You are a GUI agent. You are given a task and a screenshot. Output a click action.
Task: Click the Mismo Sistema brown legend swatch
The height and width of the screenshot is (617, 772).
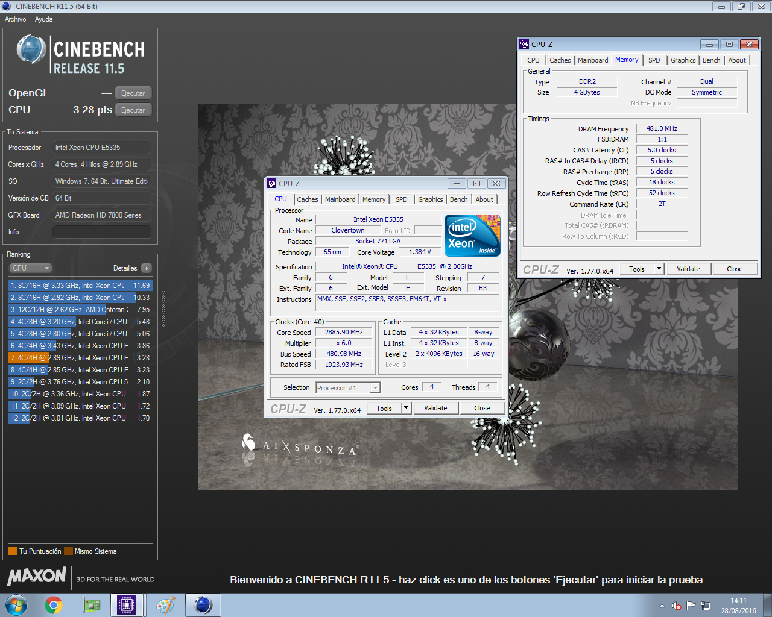coord(68,551)
